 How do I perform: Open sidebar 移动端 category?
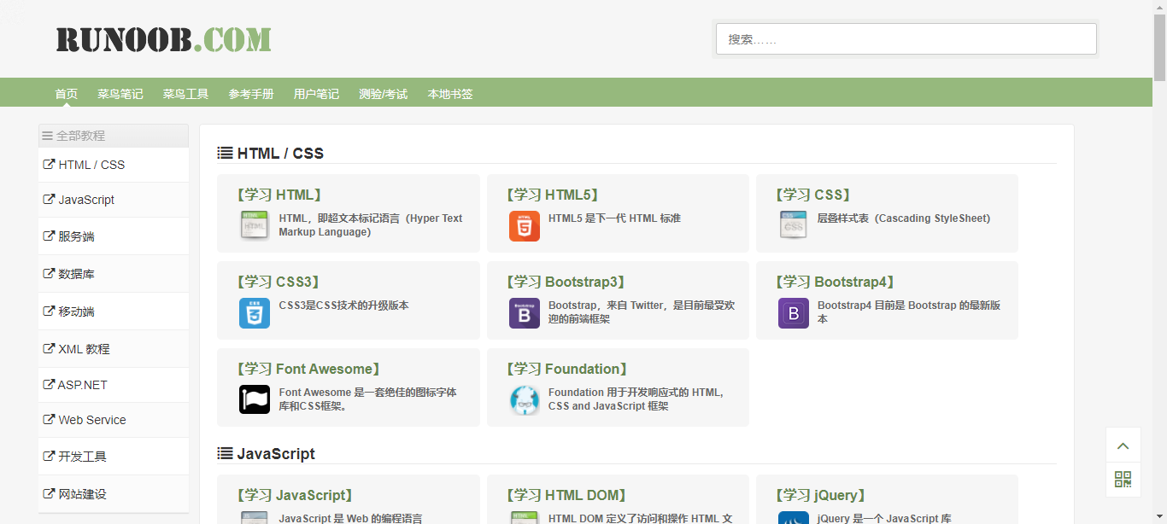114,311
